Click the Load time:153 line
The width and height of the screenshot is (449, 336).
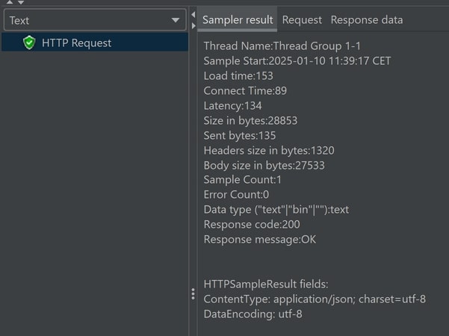point(238,76)
